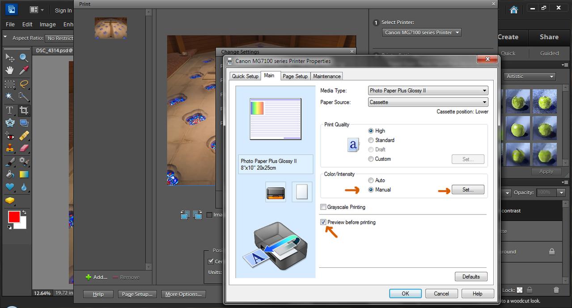
Task: Click the Sponge tool
Action: click(9, 201)
